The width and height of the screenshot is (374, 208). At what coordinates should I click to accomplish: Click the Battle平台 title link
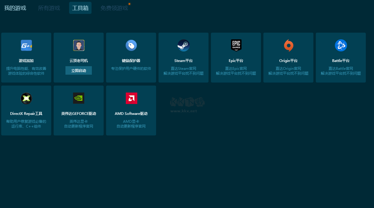click(341, 61)
